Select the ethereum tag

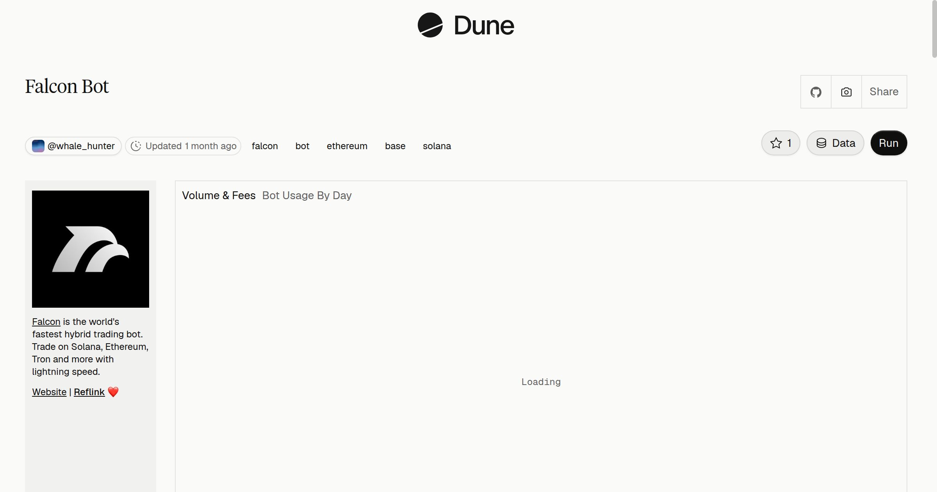point(347,146)
